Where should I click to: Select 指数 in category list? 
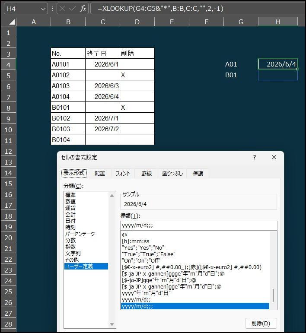pos(86,247)
